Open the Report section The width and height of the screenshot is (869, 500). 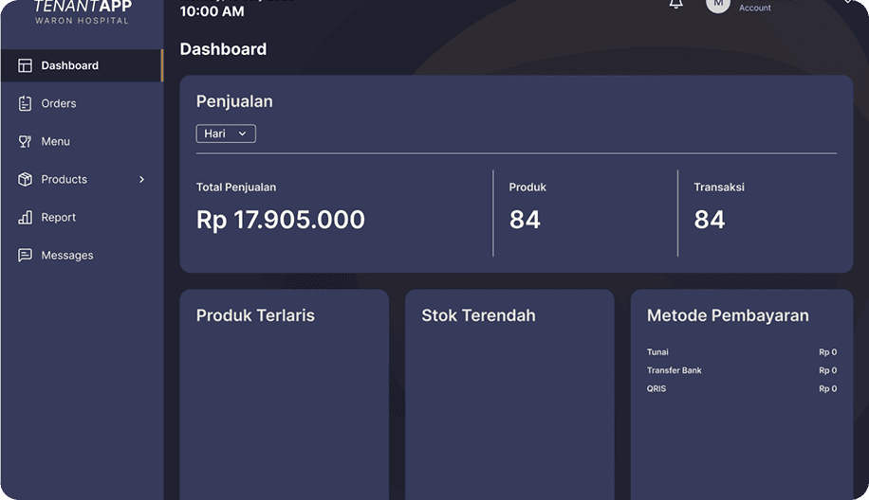coord(59,217)
